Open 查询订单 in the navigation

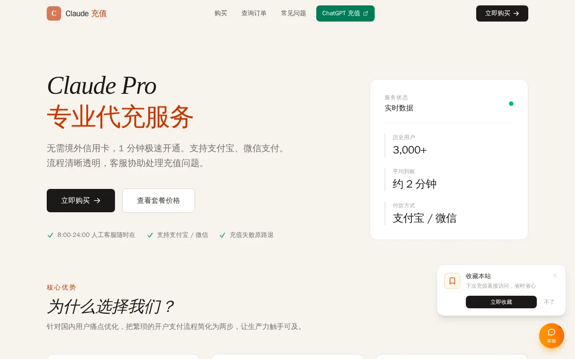click(254, 13)
